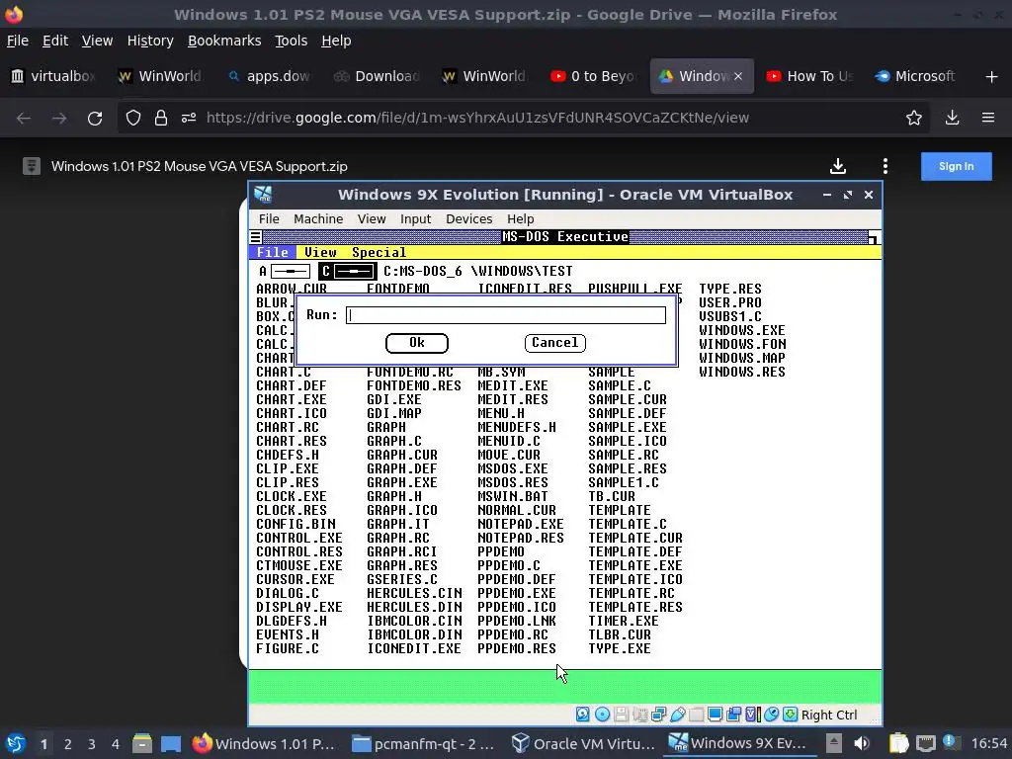Switch to the Microsoft Firefox tab
Viewport: 1012px width, 759px height.
[x=916, y=76]
